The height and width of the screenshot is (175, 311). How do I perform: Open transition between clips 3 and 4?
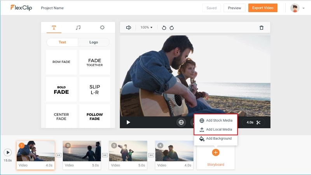tap(151, 155)
